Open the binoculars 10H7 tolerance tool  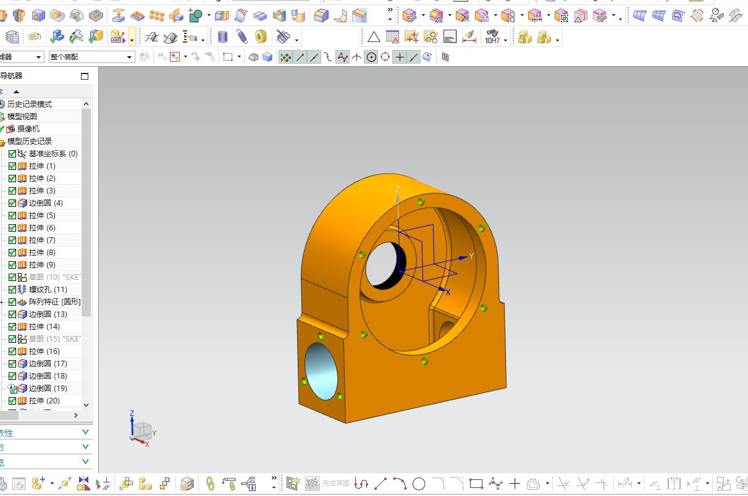[492, 37]
